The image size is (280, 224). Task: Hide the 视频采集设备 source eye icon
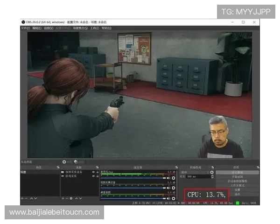[x=93, y=172]
